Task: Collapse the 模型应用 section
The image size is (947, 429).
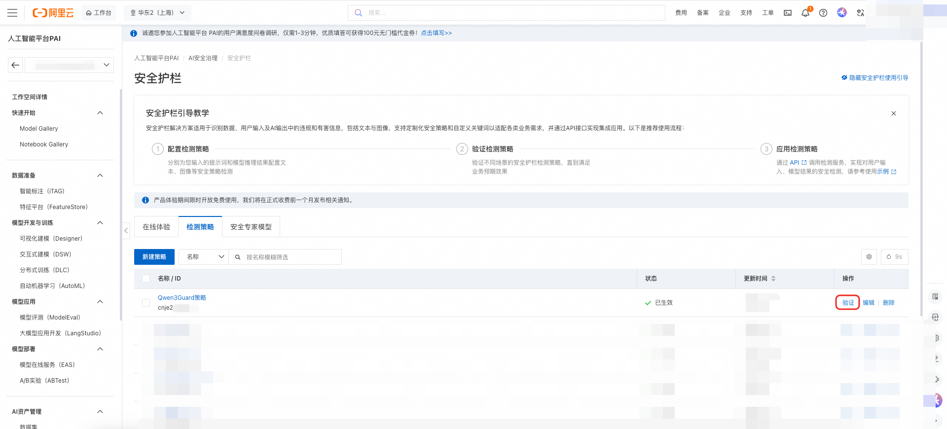Action: (100, 302)
